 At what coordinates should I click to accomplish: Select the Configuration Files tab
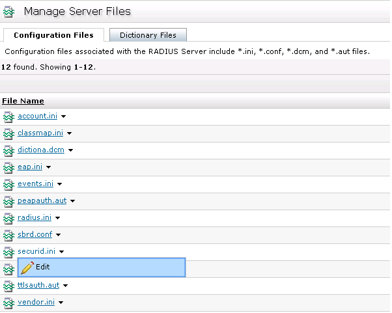pos(53,35)
